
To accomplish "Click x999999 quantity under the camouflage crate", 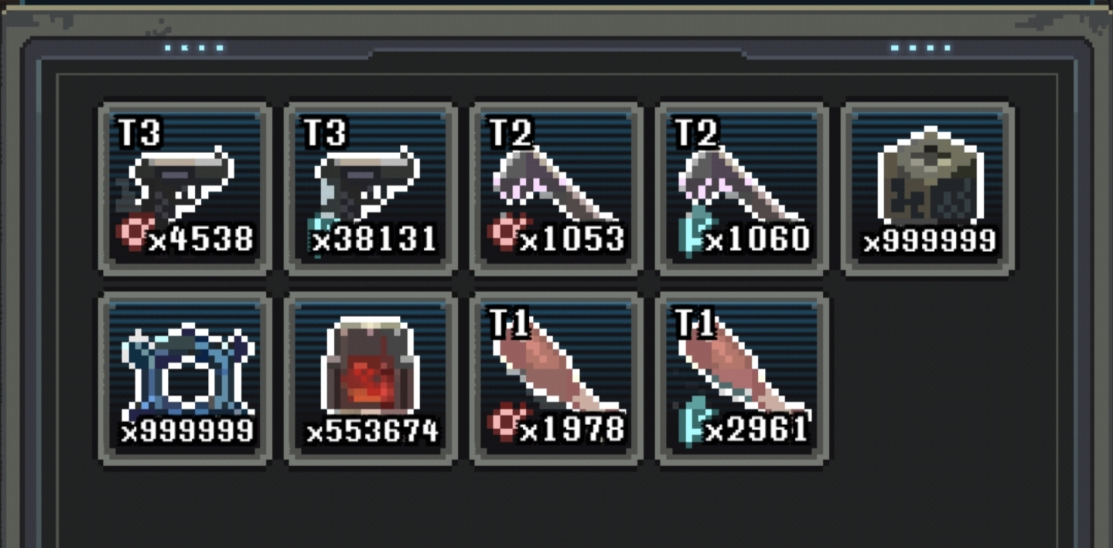I will 929,242.
